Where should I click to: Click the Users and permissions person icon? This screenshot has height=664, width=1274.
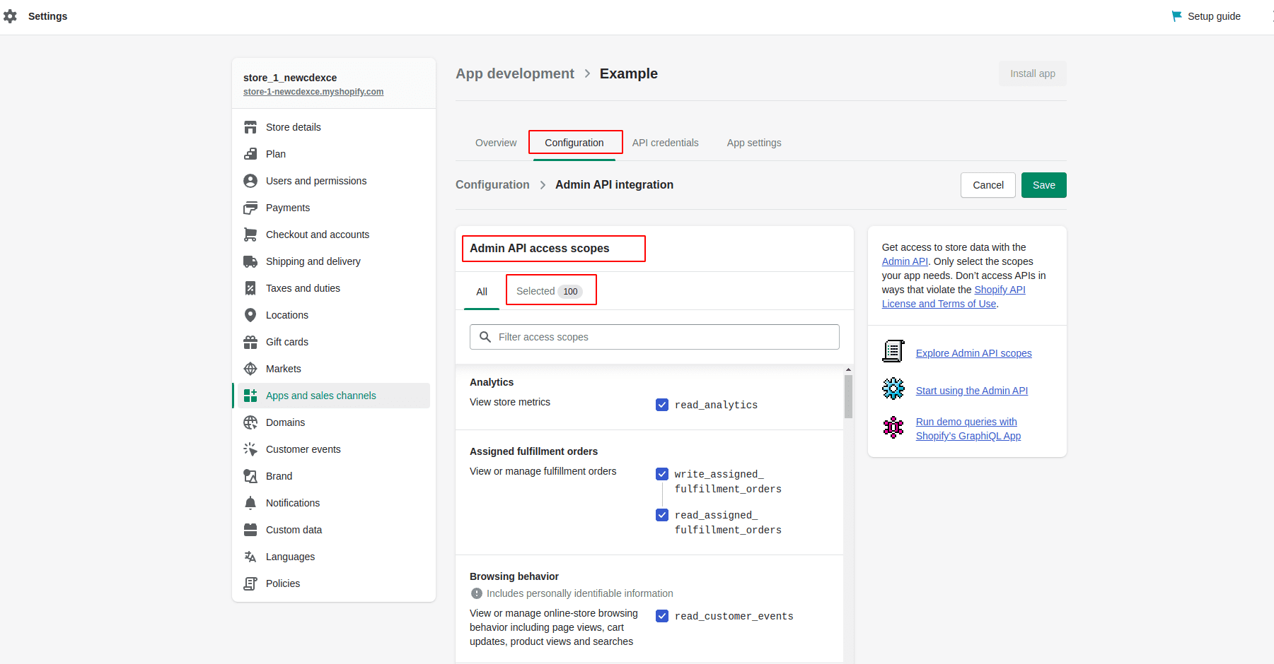click(x=250, y=181)
